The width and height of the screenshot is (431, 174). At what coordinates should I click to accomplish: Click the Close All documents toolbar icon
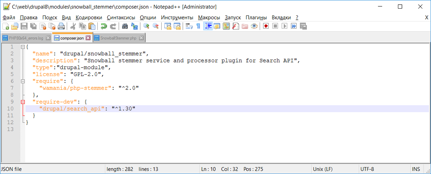coord(52,26)
